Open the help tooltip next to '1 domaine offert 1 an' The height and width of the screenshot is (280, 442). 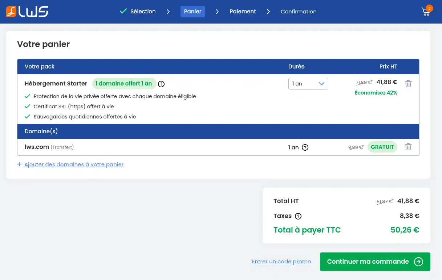161,84
